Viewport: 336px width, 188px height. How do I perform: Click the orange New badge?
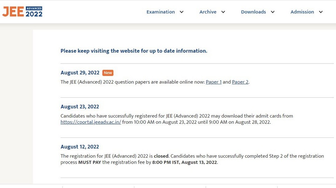click(x=108, y=73)
